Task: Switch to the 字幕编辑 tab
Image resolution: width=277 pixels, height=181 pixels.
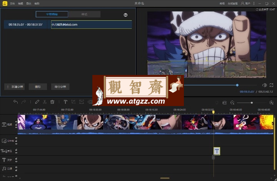Action: point(52,14)
